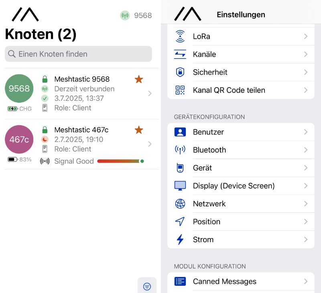Click the chevron on the Netzwerk row
This screenshot has height=293, width=321.
(x=306, y=204)
